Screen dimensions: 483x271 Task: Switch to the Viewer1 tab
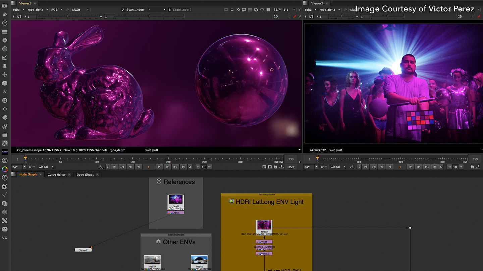point(25,3)
